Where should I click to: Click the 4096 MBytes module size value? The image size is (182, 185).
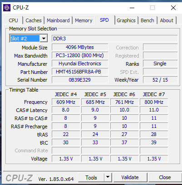tap(80, 47)
